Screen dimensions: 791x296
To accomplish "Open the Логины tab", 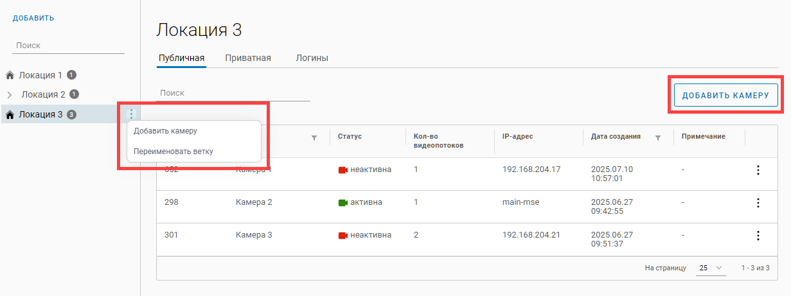I will click(x=312, y=58).
